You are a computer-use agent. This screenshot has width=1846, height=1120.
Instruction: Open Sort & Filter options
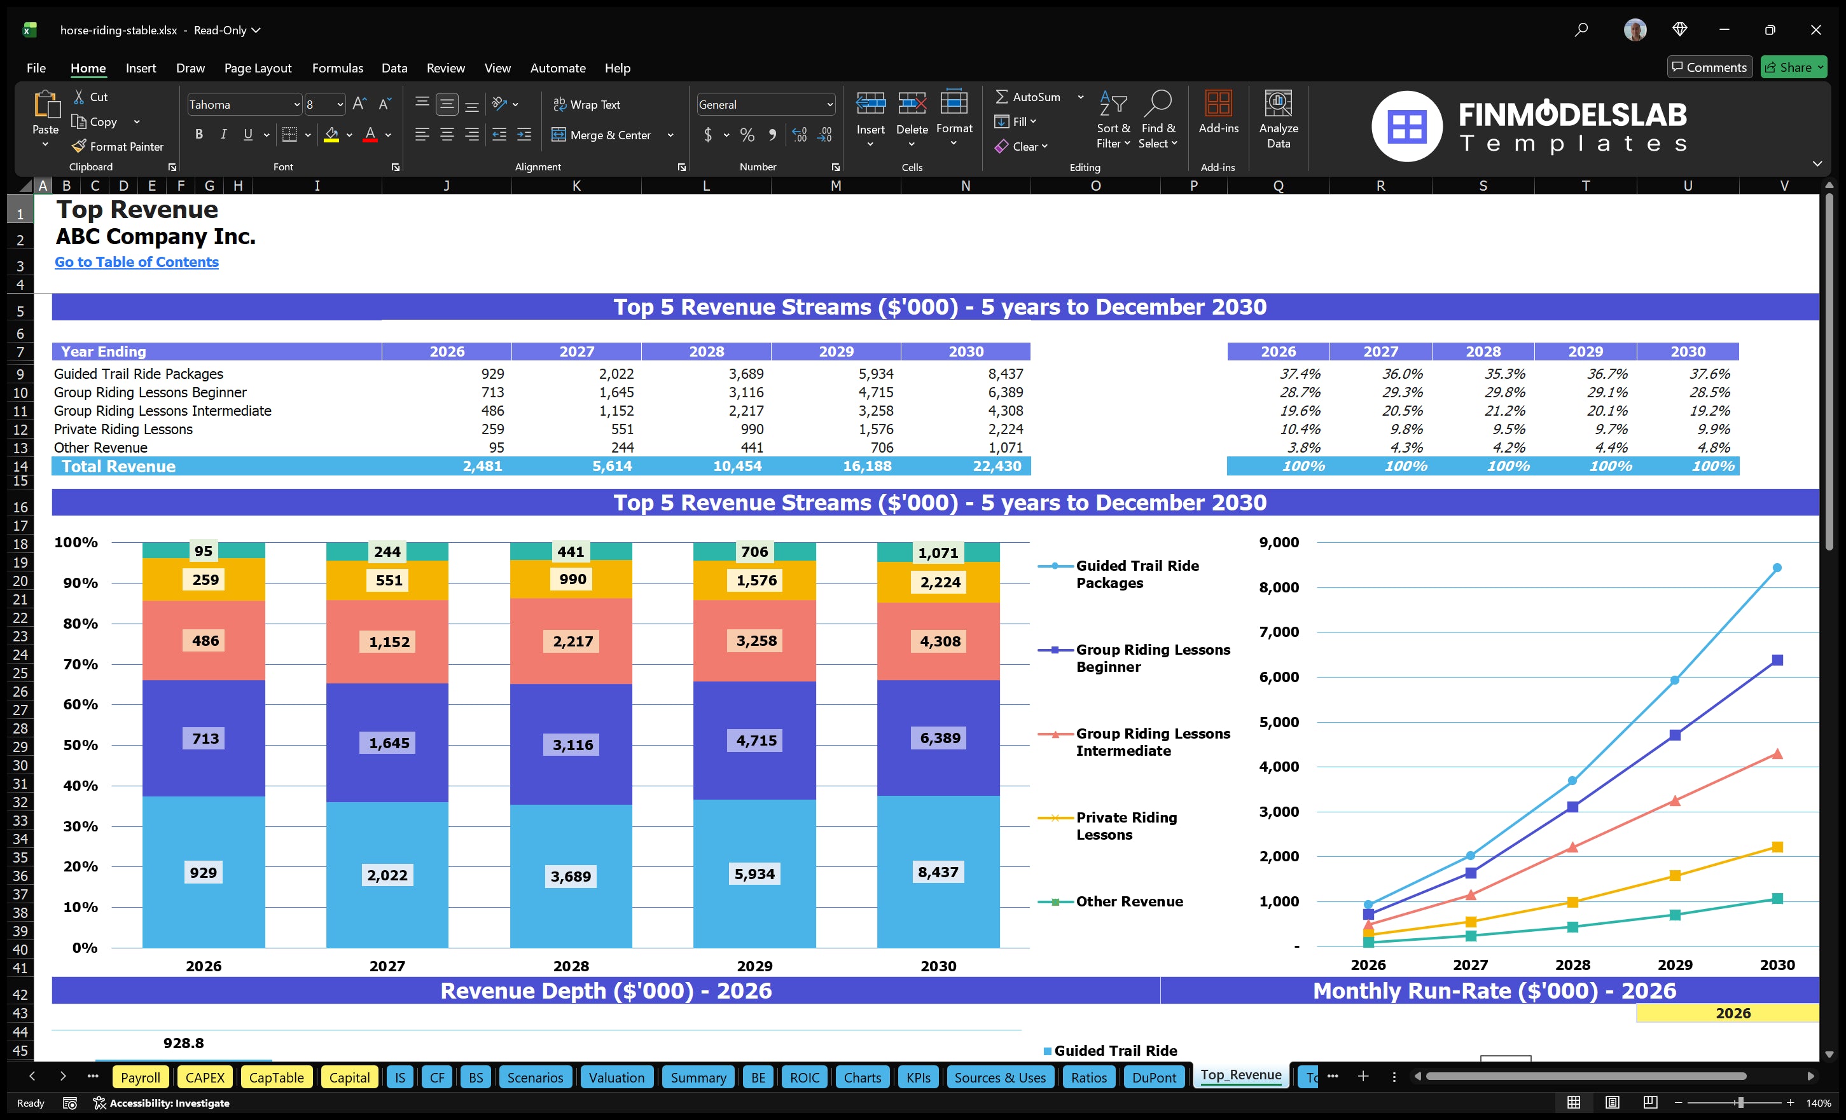1113,120
